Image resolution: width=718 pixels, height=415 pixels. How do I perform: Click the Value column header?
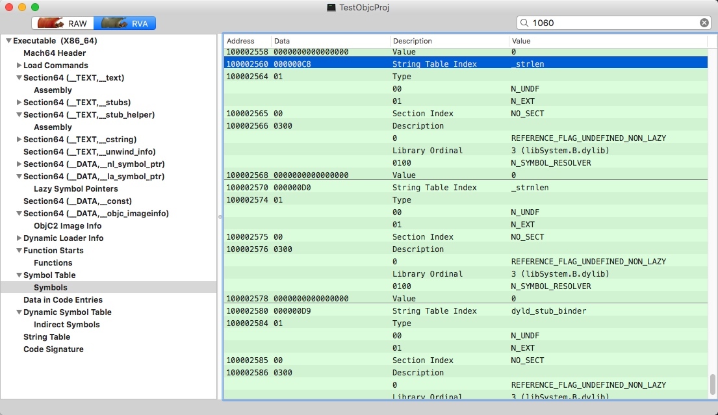[608, 41]
